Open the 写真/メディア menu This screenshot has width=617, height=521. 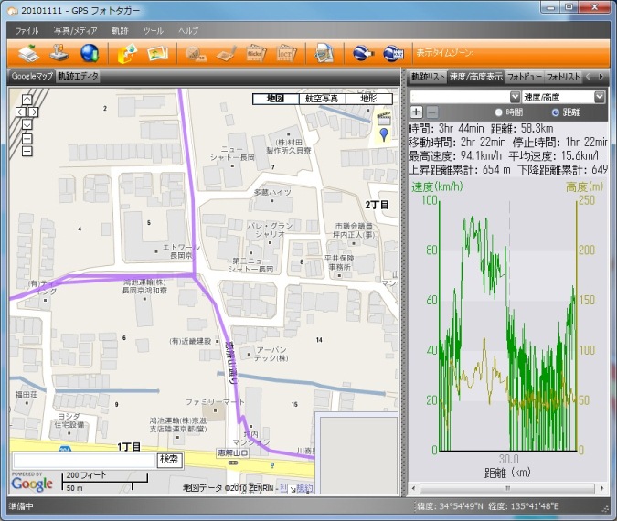click(75, 31)
